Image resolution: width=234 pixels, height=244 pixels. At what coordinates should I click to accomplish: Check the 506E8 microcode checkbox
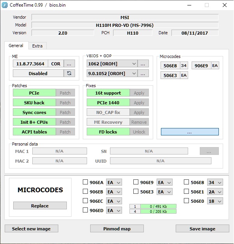186,182
